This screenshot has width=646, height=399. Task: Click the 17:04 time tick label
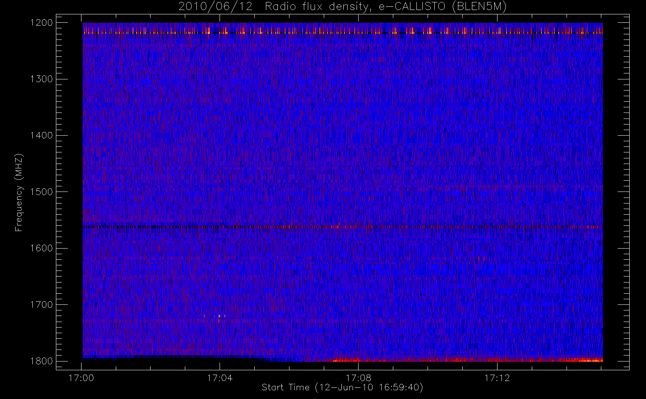tap(220, 378)
